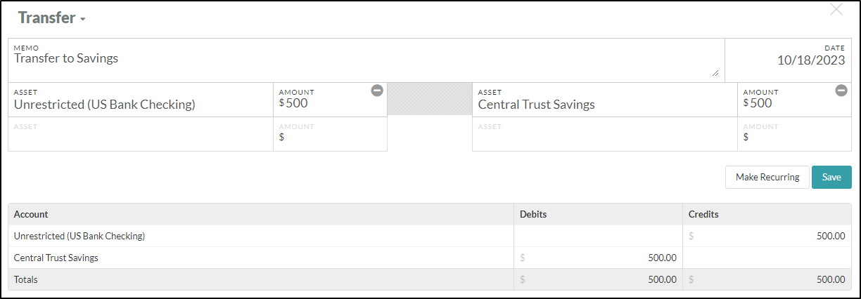This screenshot has height=299, width=861.
Task: Edit the left $500 amount field
Action: (x=330, y=100)
